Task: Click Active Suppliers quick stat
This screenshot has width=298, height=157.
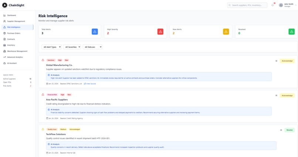Action: pyautogui.click(x=17, y=79)
